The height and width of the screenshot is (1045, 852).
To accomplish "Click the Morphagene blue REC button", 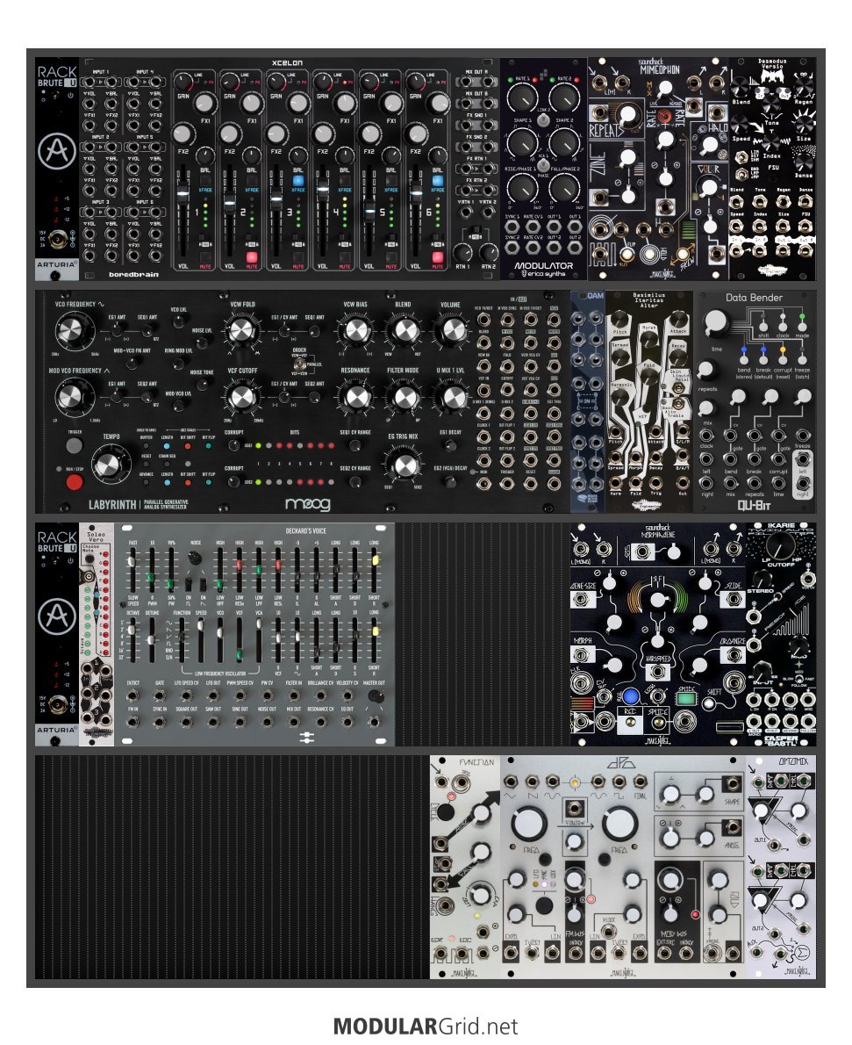I will pos(630,698).
